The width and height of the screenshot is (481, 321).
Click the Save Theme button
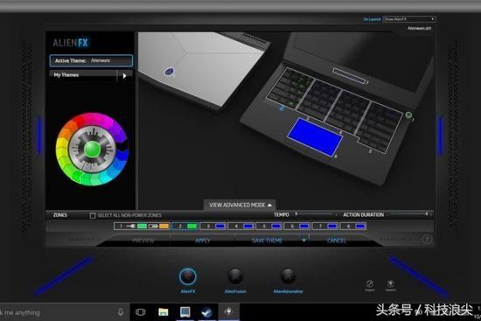[267, 241]
